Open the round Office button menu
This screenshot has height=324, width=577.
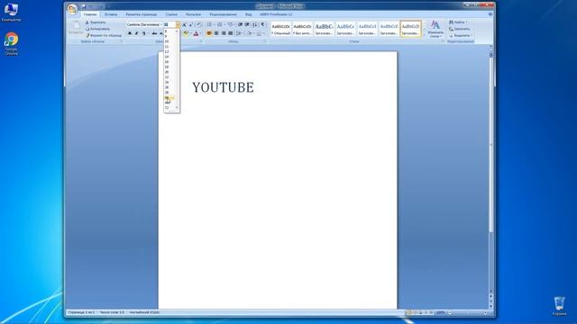tap(72, 9)
